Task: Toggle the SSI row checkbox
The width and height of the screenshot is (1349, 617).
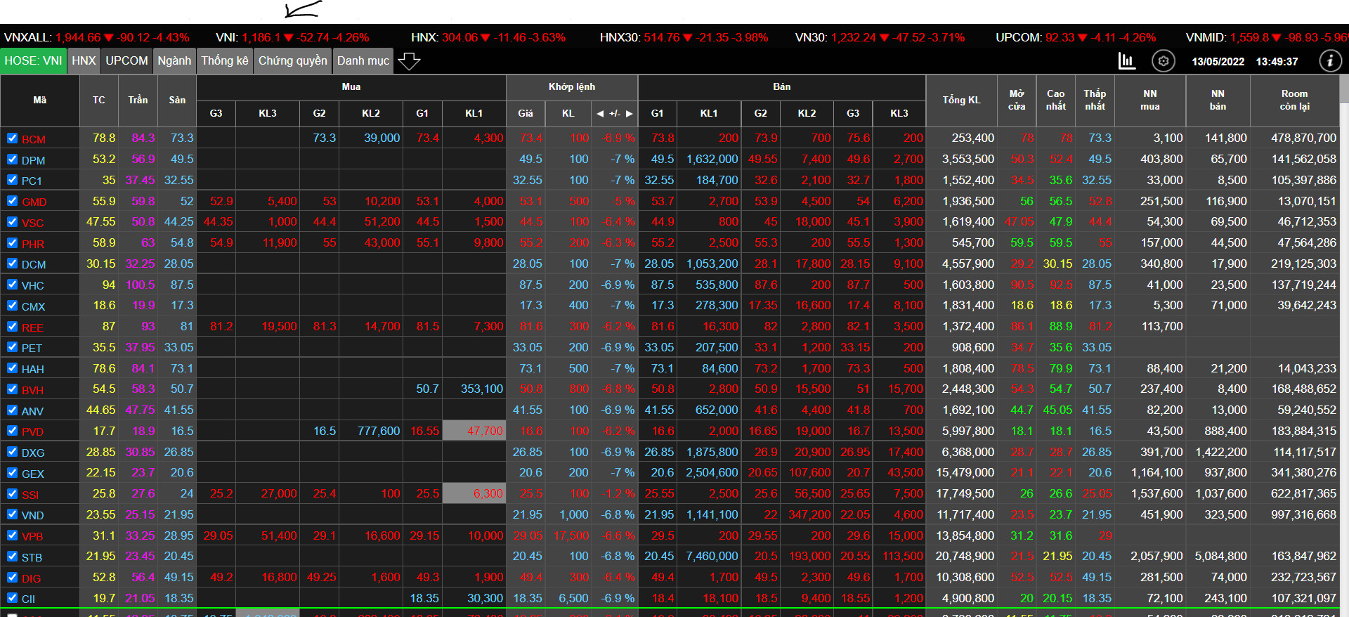Action: [12, 494]
